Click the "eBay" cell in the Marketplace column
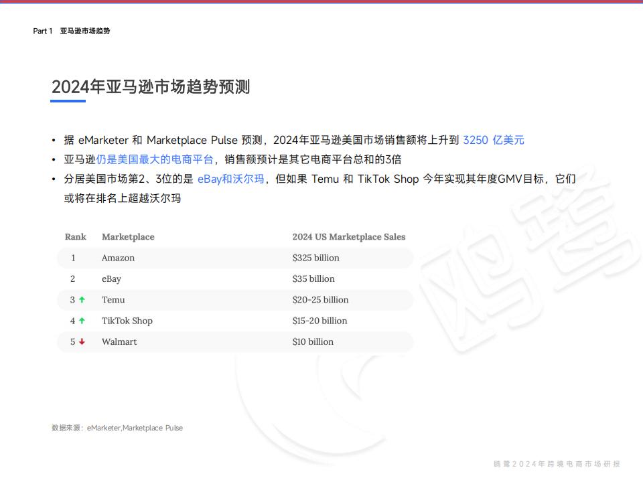The height and width of the screenshot is (482, 643). point(112,279)
